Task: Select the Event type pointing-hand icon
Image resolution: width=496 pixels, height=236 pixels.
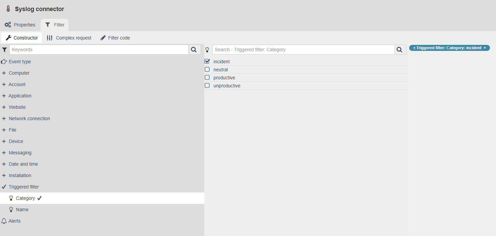Action: [x=4, y=61]
